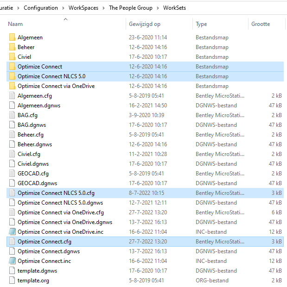This screenshot has width=287, height=287.
Task: Click the Civiel.cfg file icon
Action: 12,154
